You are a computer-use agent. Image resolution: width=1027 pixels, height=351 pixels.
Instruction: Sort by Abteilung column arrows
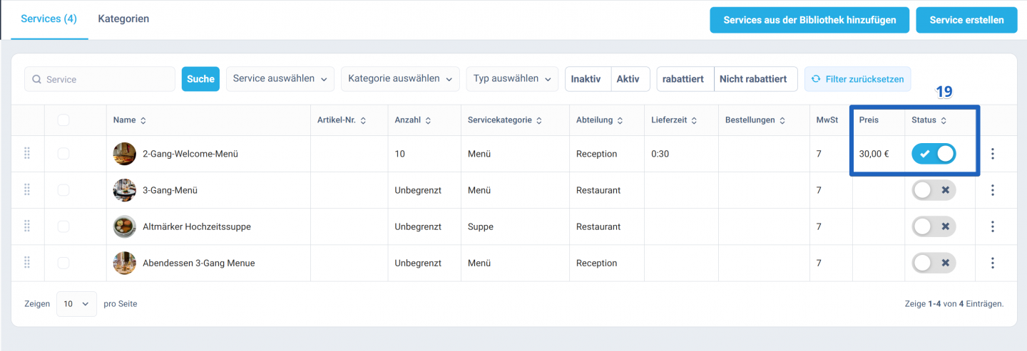(620, 120)
